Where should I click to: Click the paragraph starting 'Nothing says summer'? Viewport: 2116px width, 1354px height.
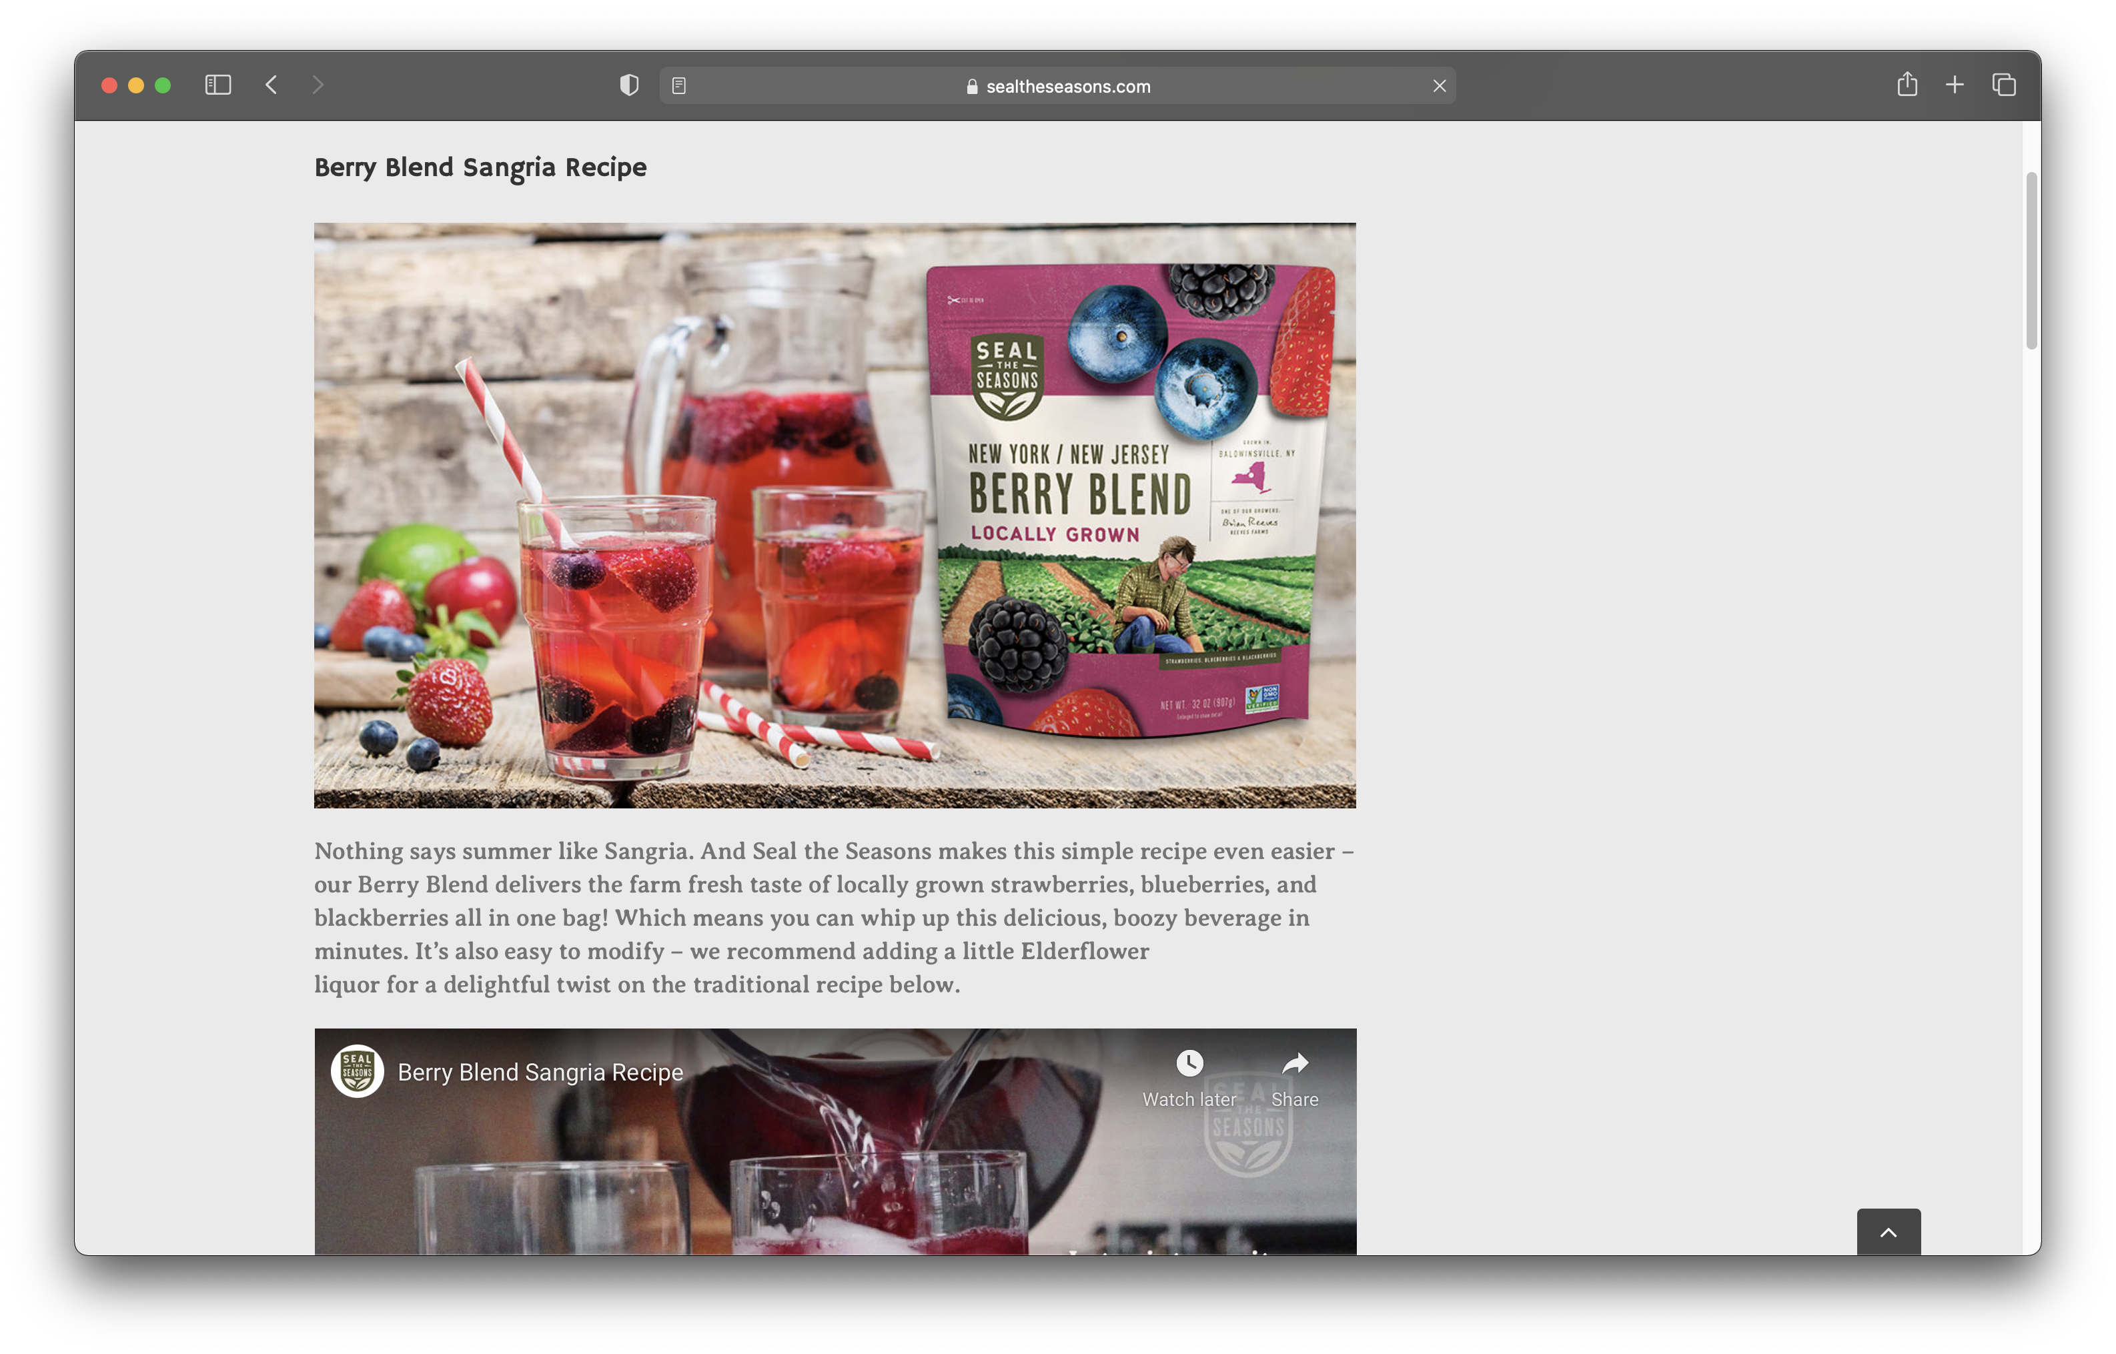coord(835,917)
